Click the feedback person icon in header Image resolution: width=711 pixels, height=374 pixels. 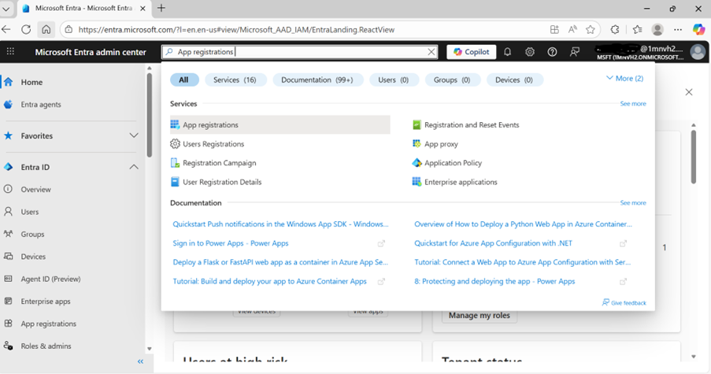[x=575, y=52]
